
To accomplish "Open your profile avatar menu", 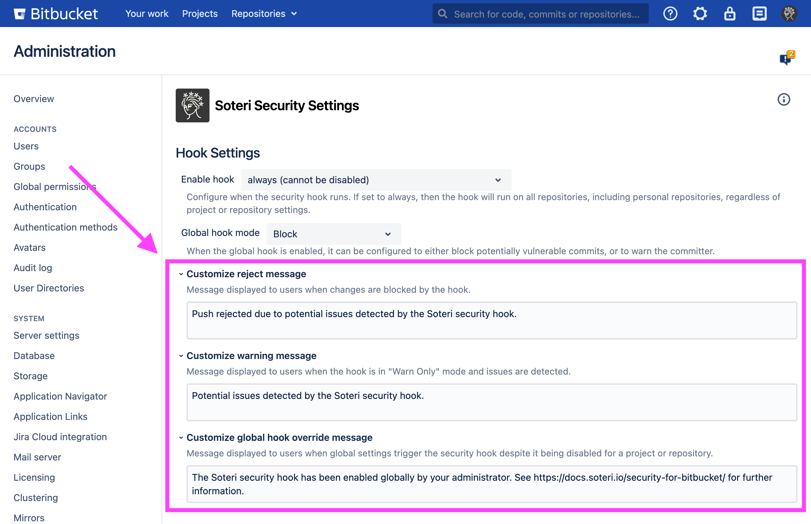I will [789, 14].
